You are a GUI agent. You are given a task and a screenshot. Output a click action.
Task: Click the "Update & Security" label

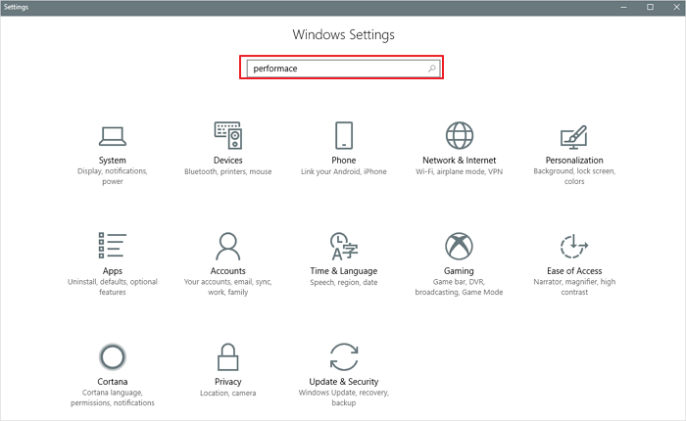point(343,382)
